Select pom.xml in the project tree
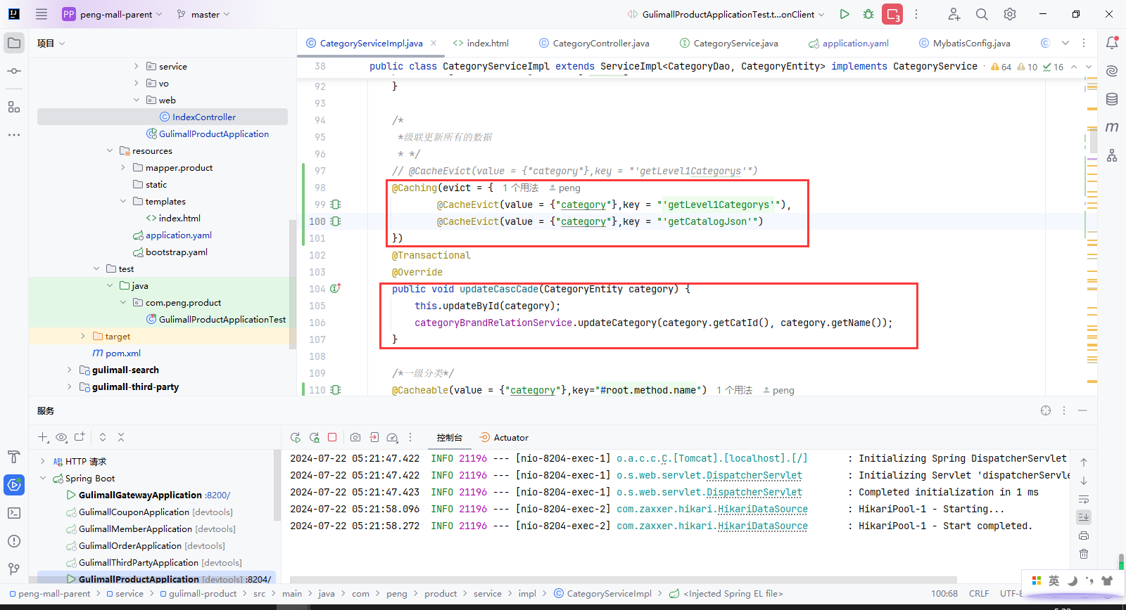Viewport: 1126px width, 610px height. 117,353
